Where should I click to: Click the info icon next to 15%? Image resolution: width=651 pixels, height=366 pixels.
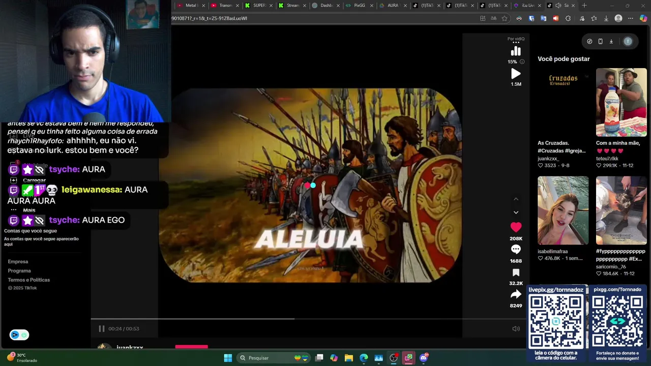click(x=522, y=62)
